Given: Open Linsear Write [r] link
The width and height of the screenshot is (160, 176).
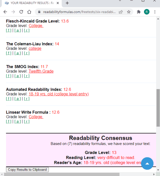Looking at the screenshot, I should (x=27, y=122).
